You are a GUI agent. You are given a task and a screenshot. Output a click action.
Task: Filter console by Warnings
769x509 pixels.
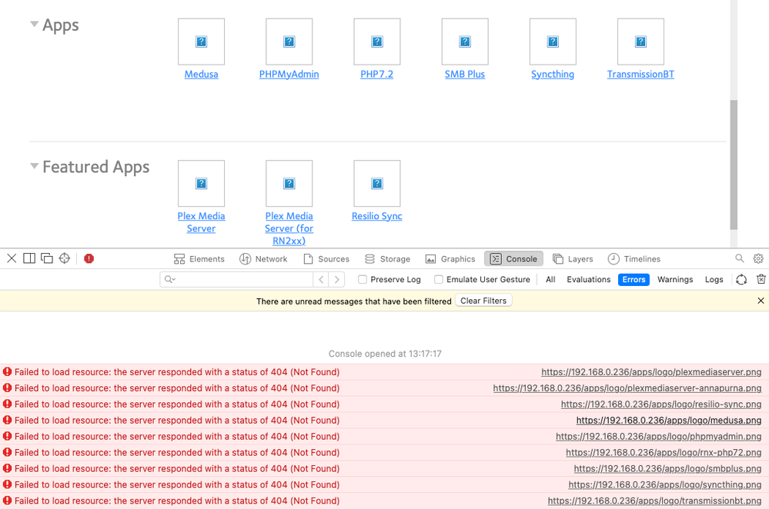point(675,279)
